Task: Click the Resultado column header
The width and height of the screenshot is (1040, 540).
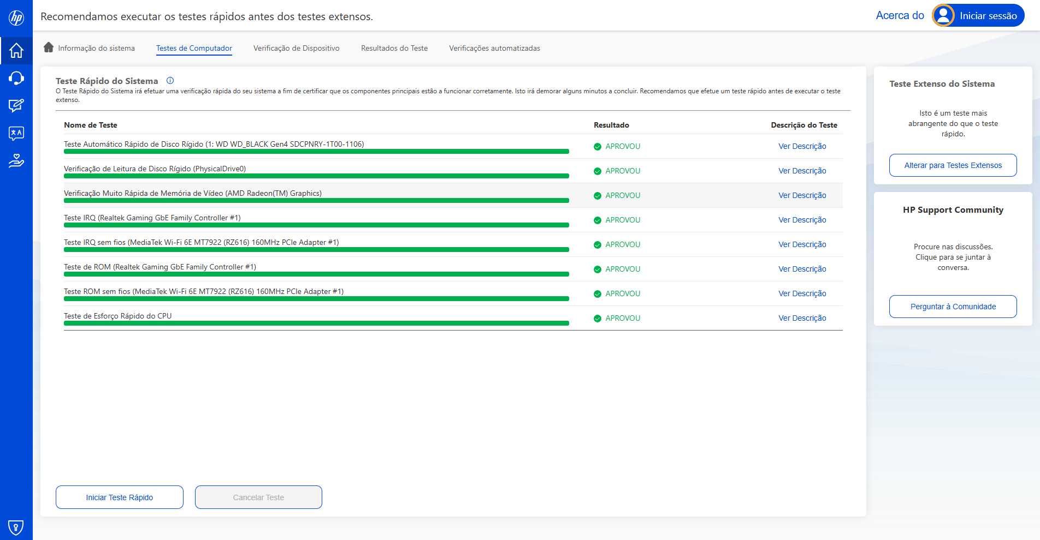Action: tap(611, 125)
